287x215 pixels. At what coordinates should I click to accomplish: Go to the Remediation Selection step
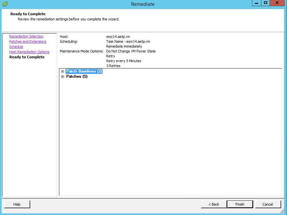click(x=26, y=36)
